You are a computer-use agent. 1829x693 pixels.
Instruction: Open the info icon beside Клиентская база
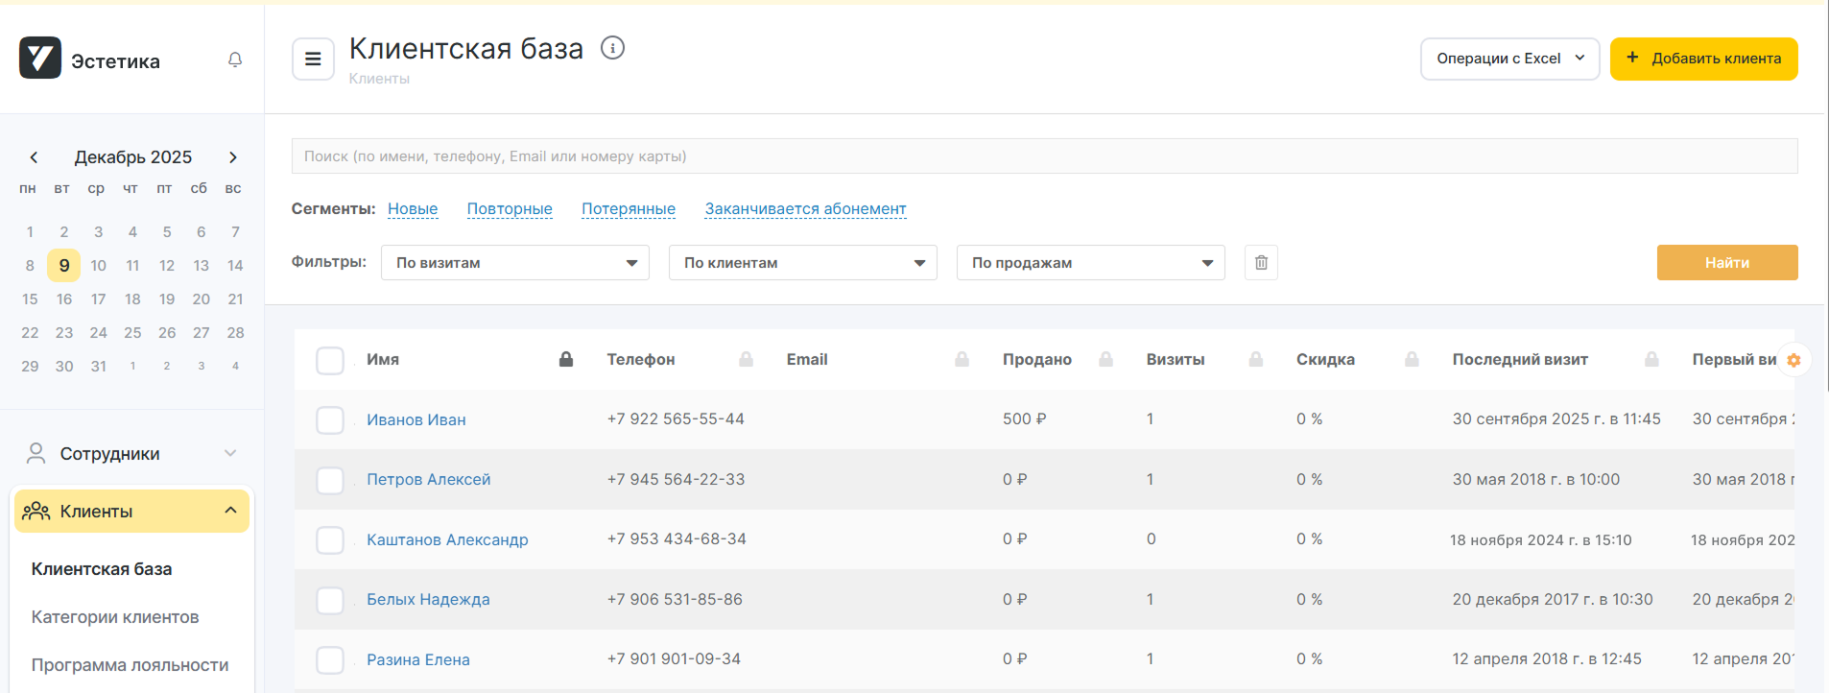click(x=612, y=48)
